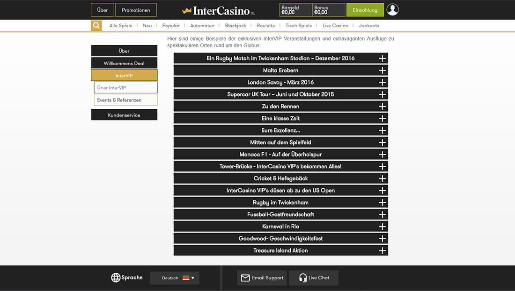Open Email Support
The image size is (515, 291).
point(262,278)
